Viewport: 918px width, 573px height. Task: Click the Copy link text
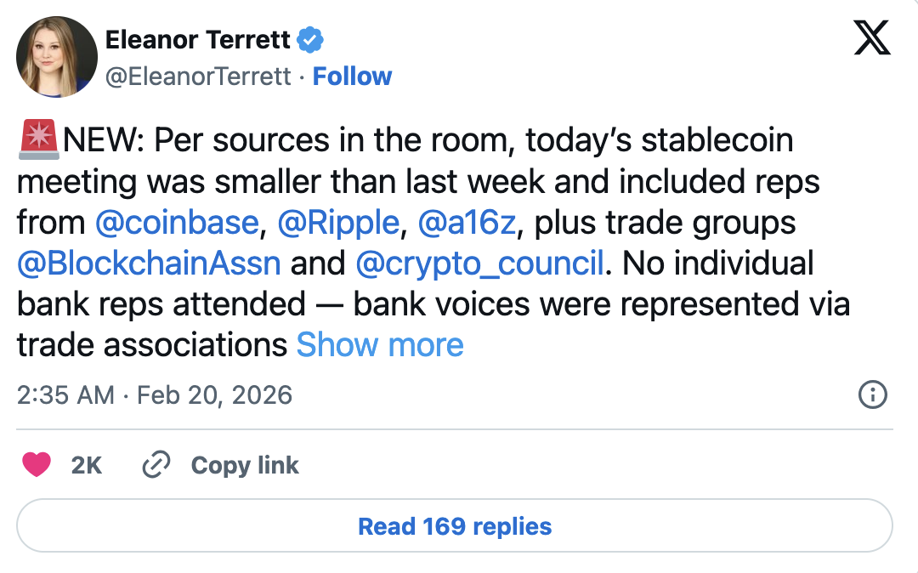click(x=245, y=465)
